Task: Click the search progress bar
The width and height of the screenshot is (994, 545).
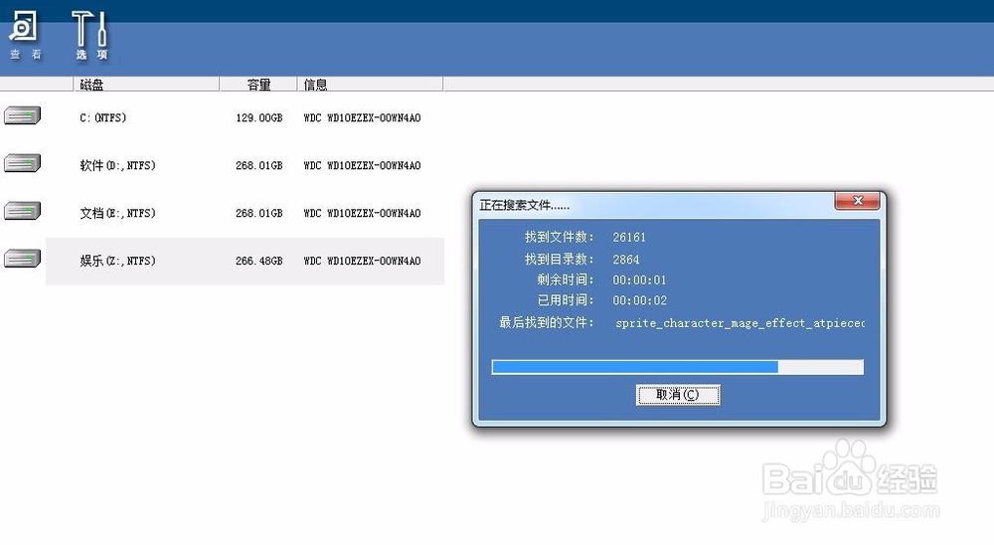Action: click(678, 367)
